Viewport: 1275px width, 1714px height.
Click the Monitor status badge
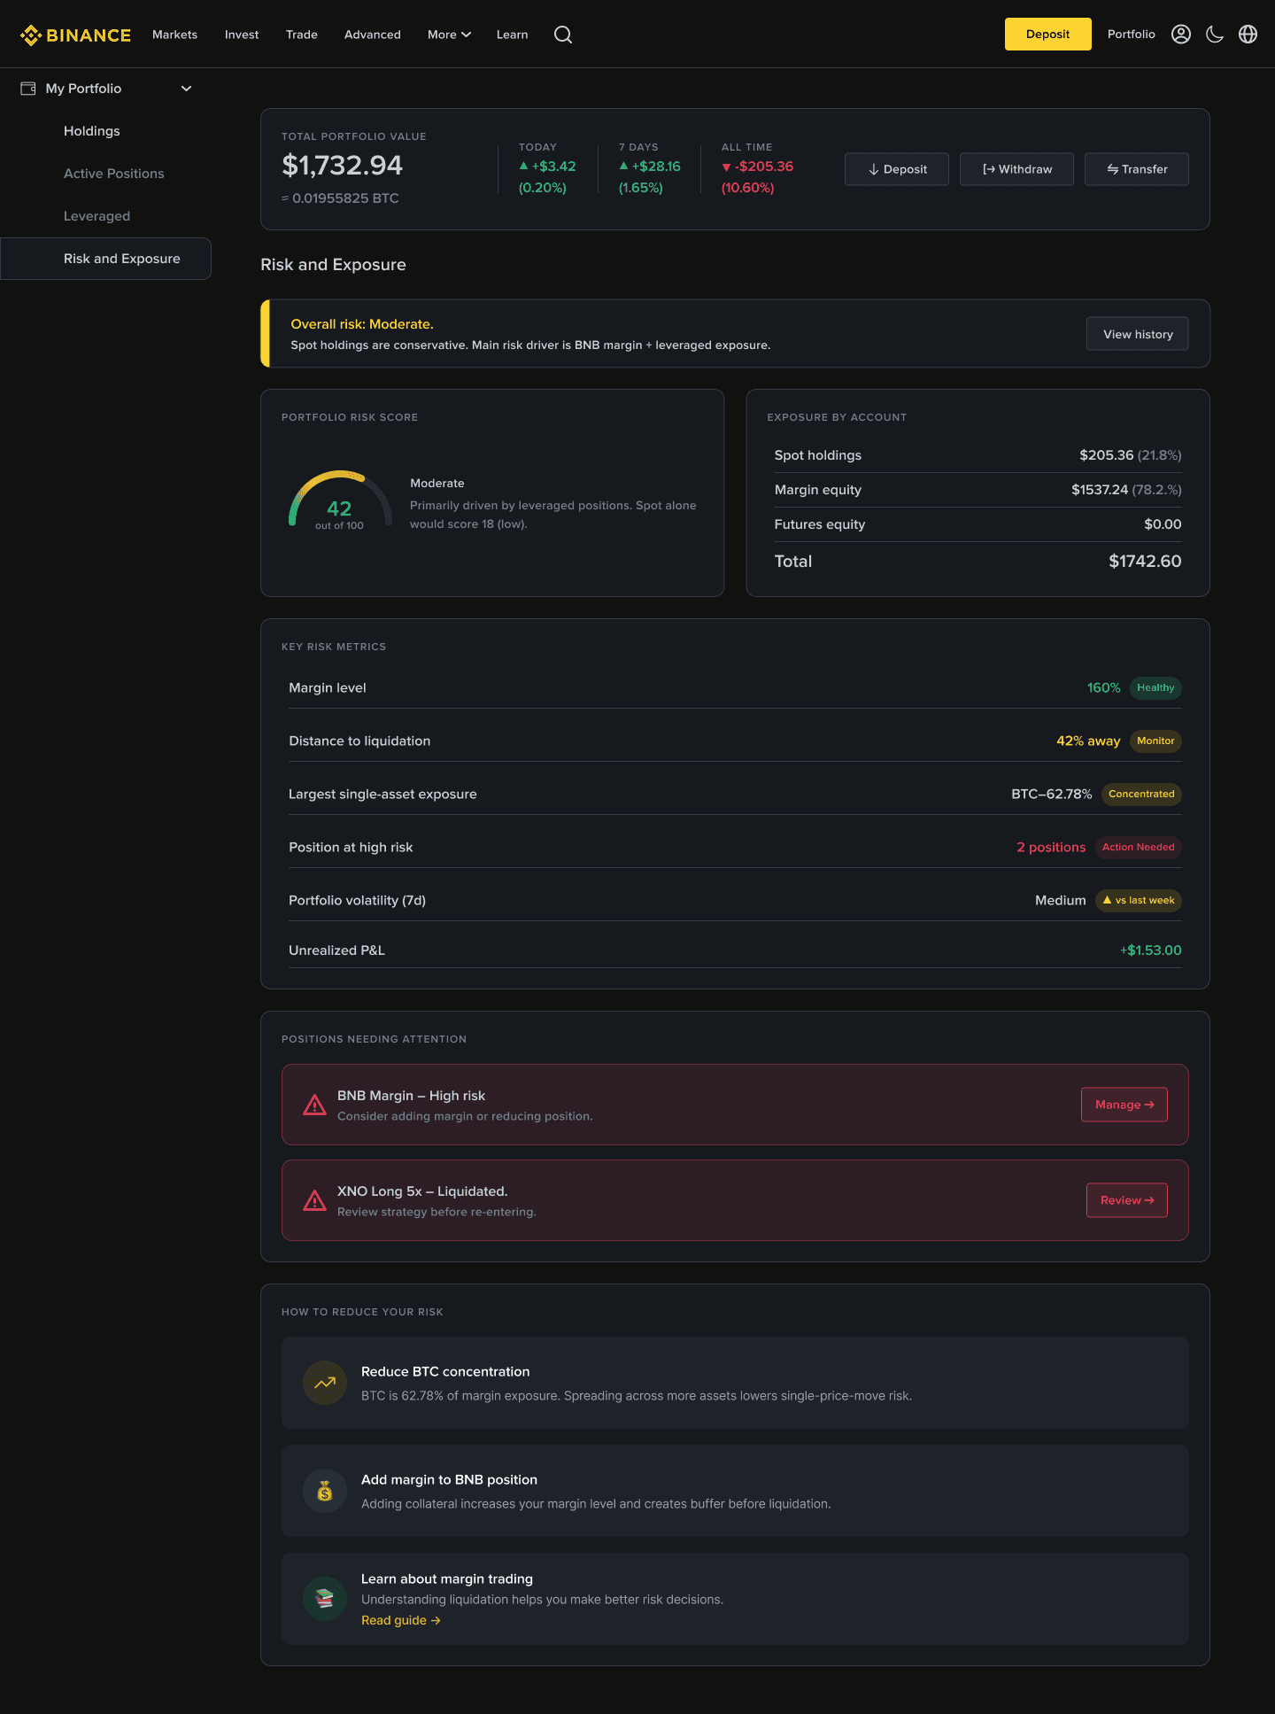click(x=1155, y=741)
